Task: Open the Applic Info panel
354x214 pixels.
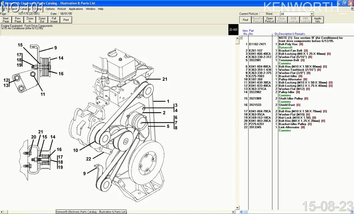Action: (318, 20)
